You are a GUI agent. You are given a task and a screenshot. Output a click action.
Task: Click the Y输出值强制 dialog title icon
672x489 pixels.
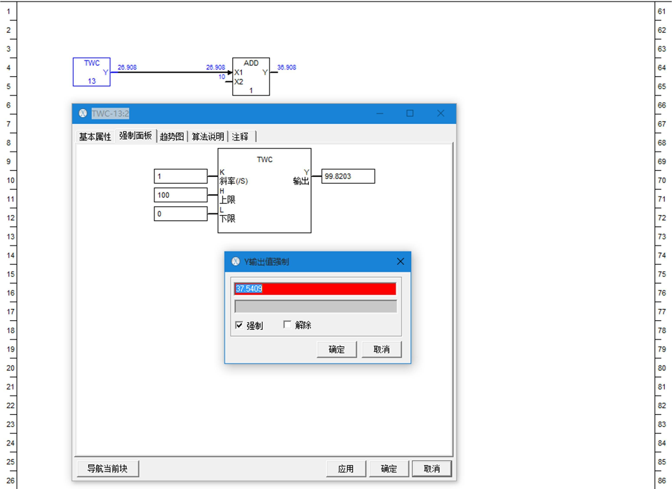click(236, 261)
